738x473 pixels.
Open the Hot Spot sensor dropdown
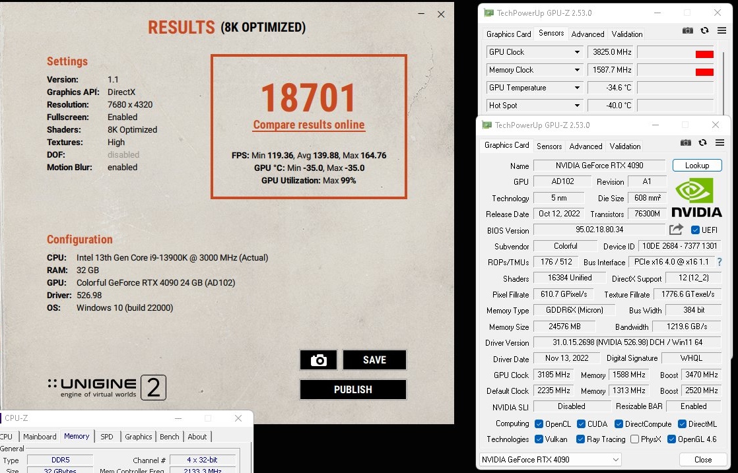click(x=576, y=106)
